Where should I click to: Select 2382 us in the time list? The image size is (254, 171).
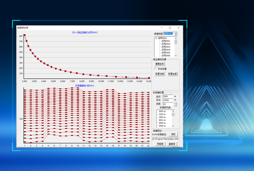162,117
